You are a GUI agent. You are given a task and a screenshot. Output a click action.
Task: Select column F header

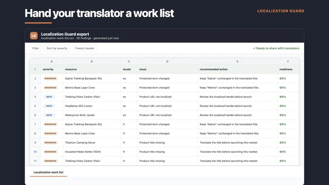coord(288,61)
